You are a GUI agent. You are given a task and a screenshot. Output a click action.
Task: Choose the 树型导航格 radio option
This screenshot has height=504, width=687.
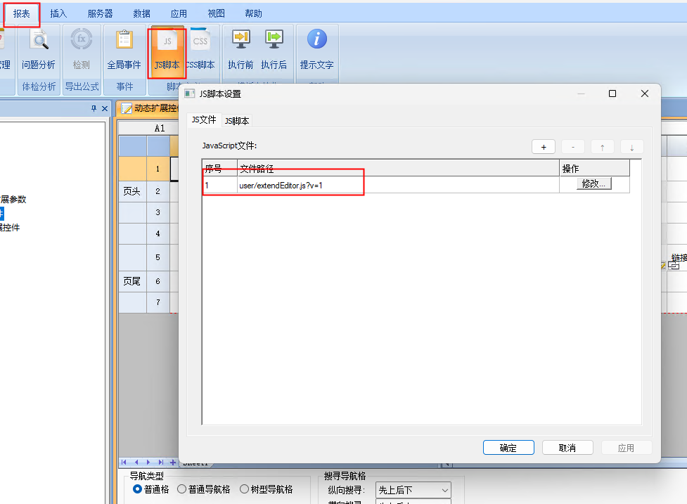tap(245, 489)
